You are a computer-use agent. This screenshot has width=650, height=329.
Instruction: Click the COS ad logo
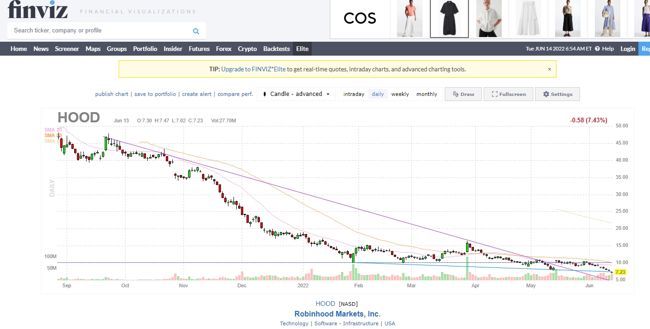360,19
